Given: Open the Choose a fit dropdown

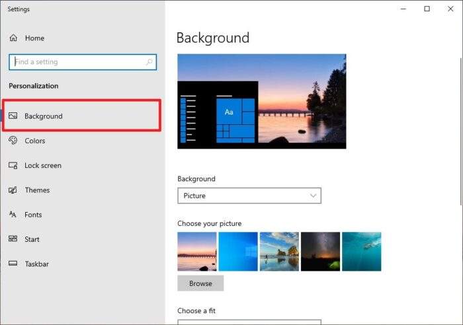Looking at the screenshot, I should [249, 322].
